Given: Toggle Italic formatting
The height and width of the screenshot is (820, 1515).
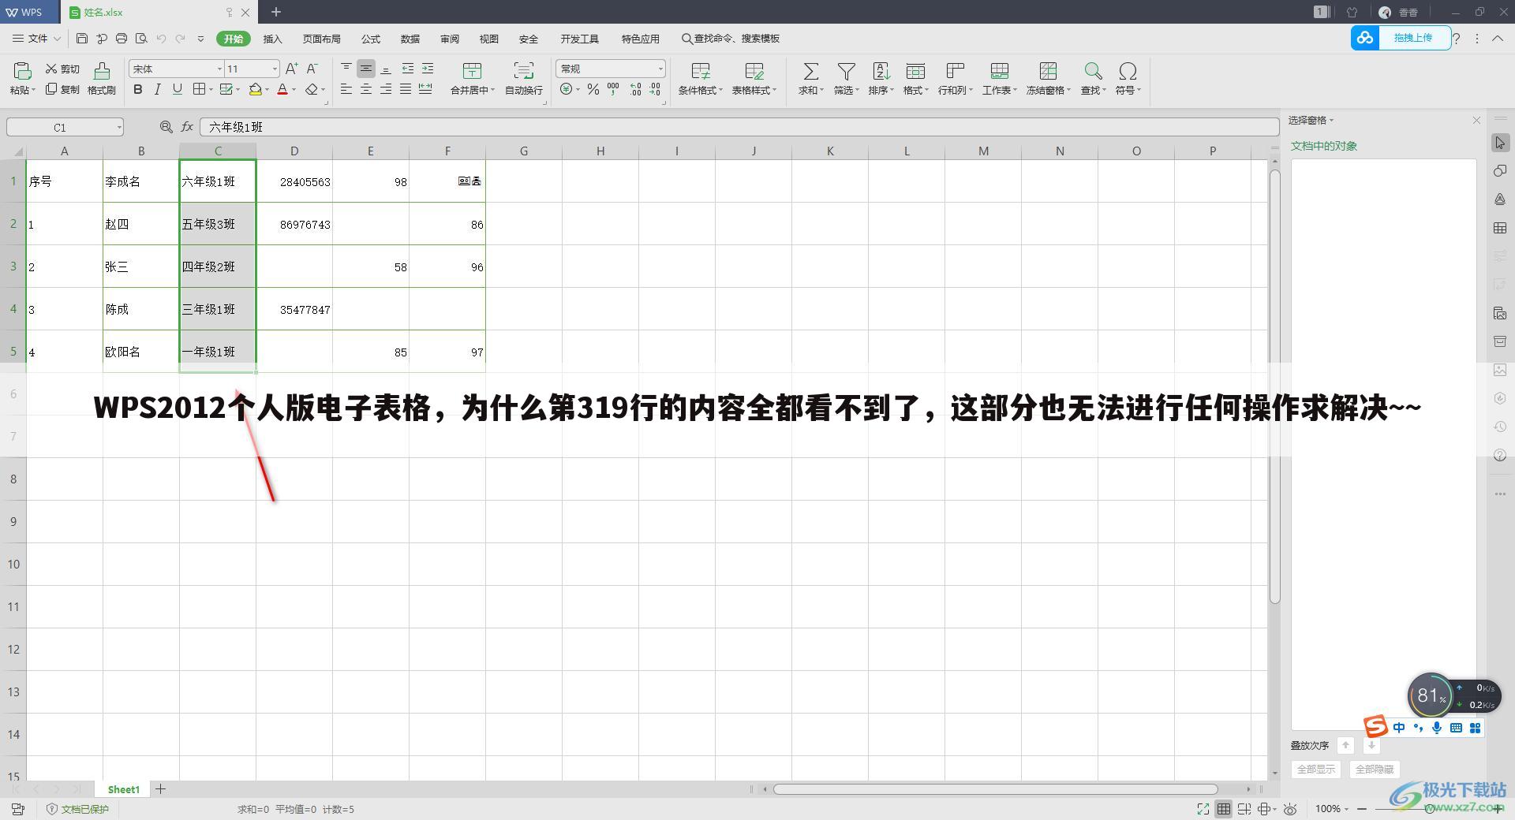Looking at the screenshot, I should (158, 90).
